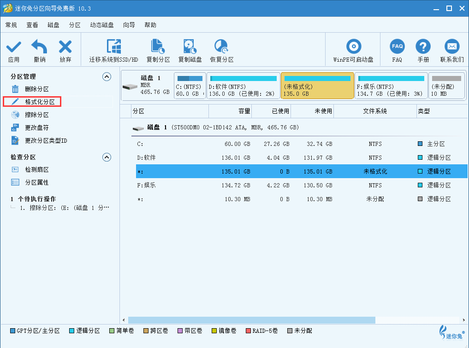Click the 分区属性 properties icon
This screenshot has height=348, width=469.
pos(15,182)
